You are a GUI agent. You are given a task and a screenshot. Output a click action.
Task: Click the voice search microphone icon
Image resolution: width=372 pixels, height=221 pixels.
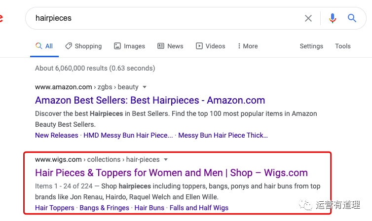333,18
